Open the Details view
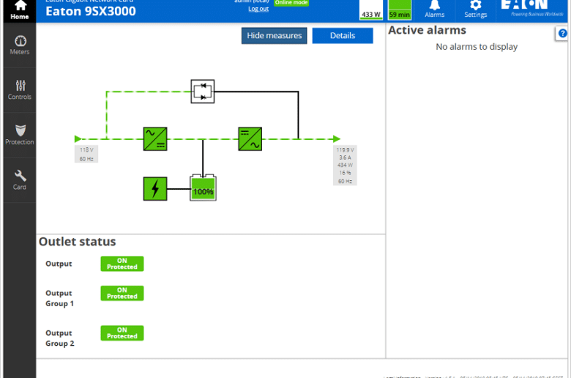 [343, 36]
